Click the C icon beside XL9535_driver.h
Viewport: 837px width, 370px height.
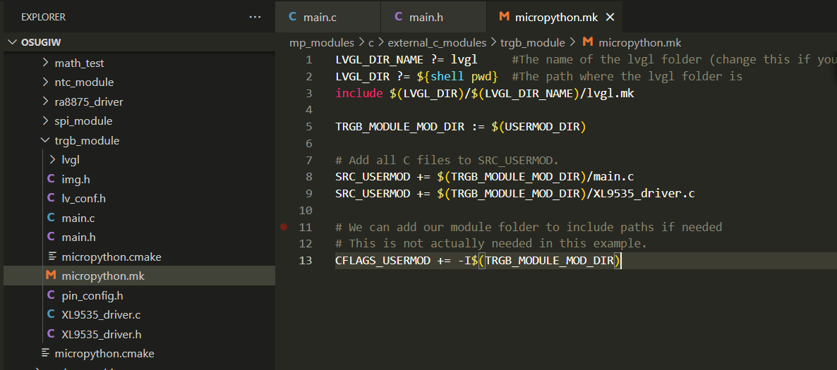(x=52, y=334)
